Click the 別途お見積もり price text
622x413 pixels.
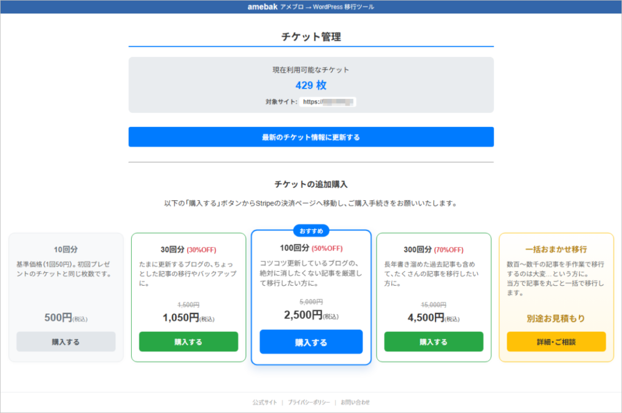click(x=556, y=318)
